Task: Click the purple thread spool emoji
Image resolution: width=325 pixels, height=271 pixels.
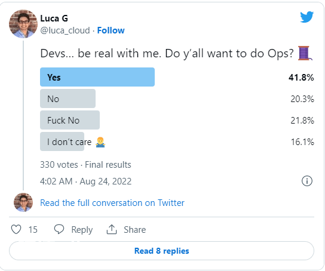Action: tap(305, 53)
